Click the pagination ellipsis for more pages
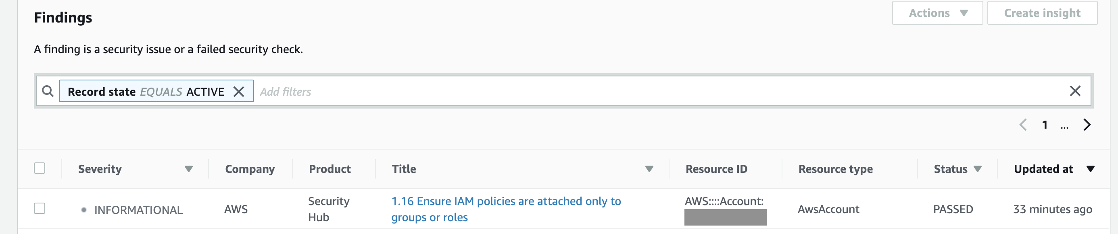Image resolution: width=1118 pixels, height=234 pixels. [x=1064, y=126]
